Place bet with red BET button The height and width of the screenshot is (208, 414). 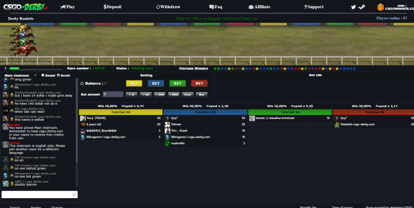199,83
